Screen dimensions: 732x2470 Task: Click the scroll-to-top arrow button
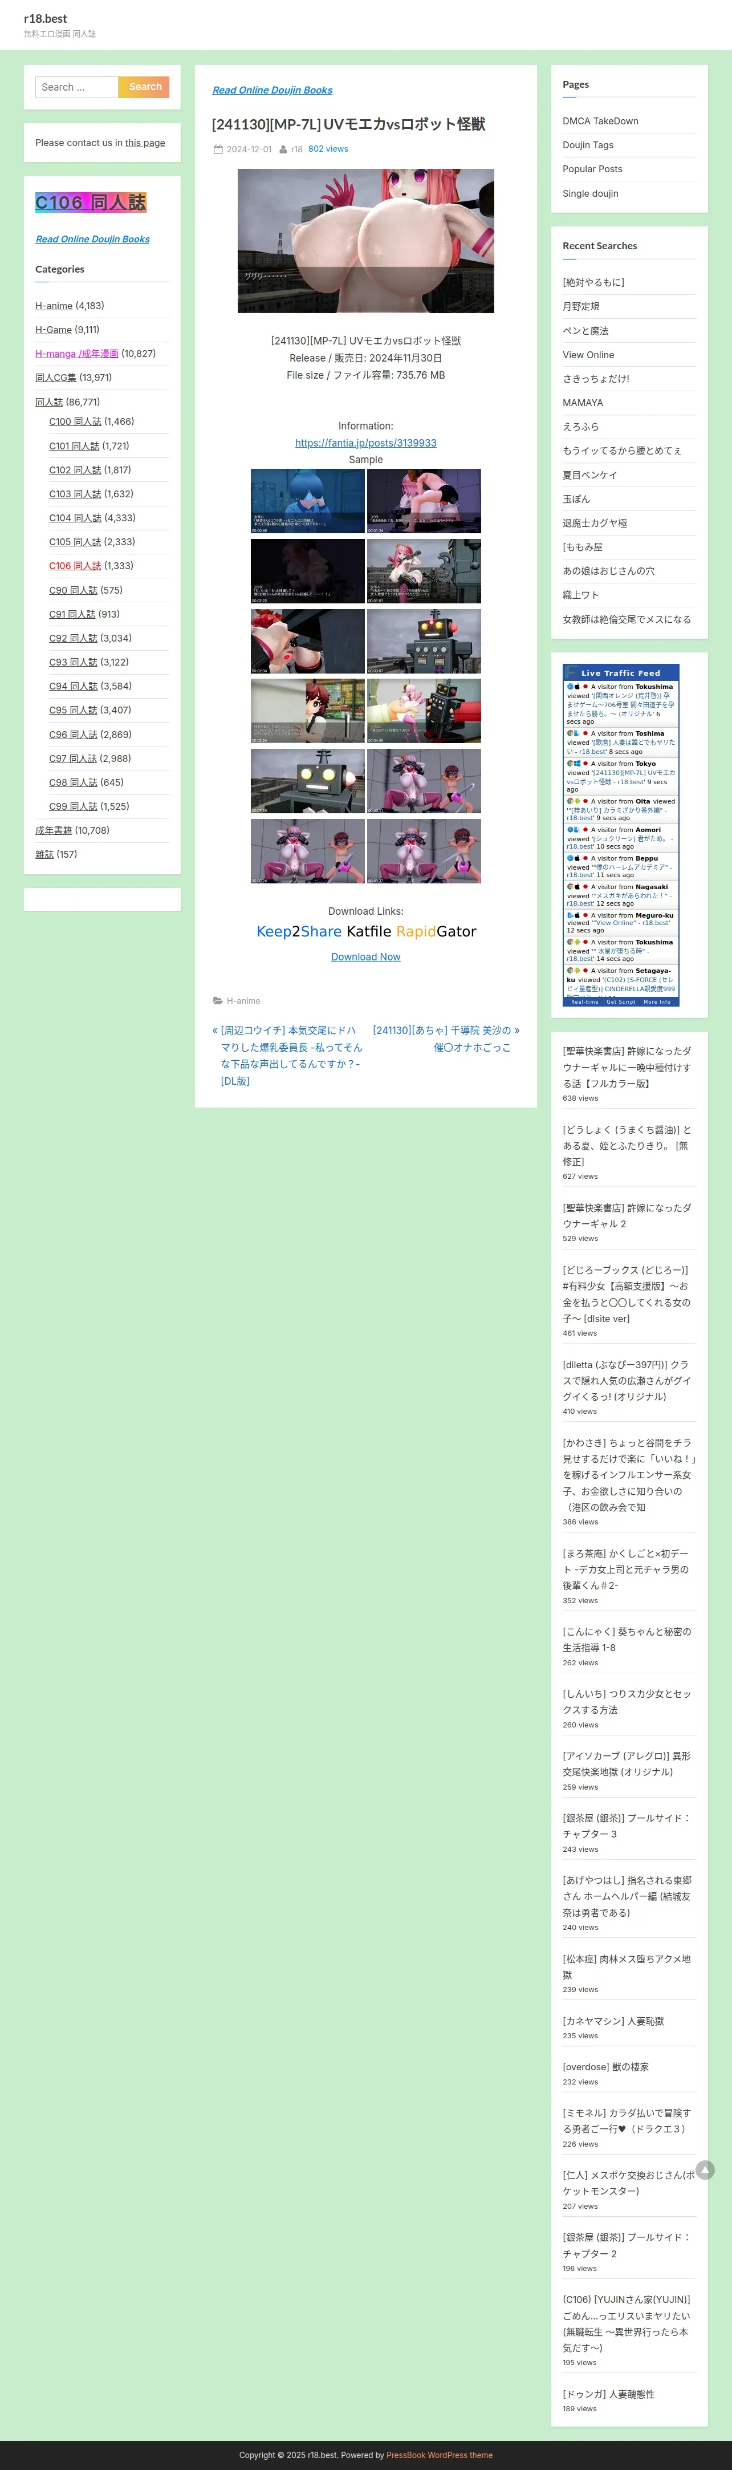coord(705,2170)
